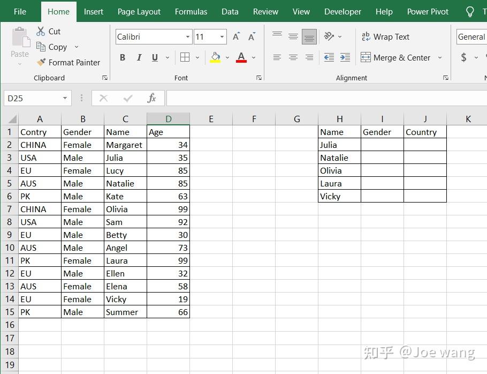This screenshot has width=487, height=374.
Task: Click the Increase Indent icon
Action: pyautogui.click(x=345, y=57)
